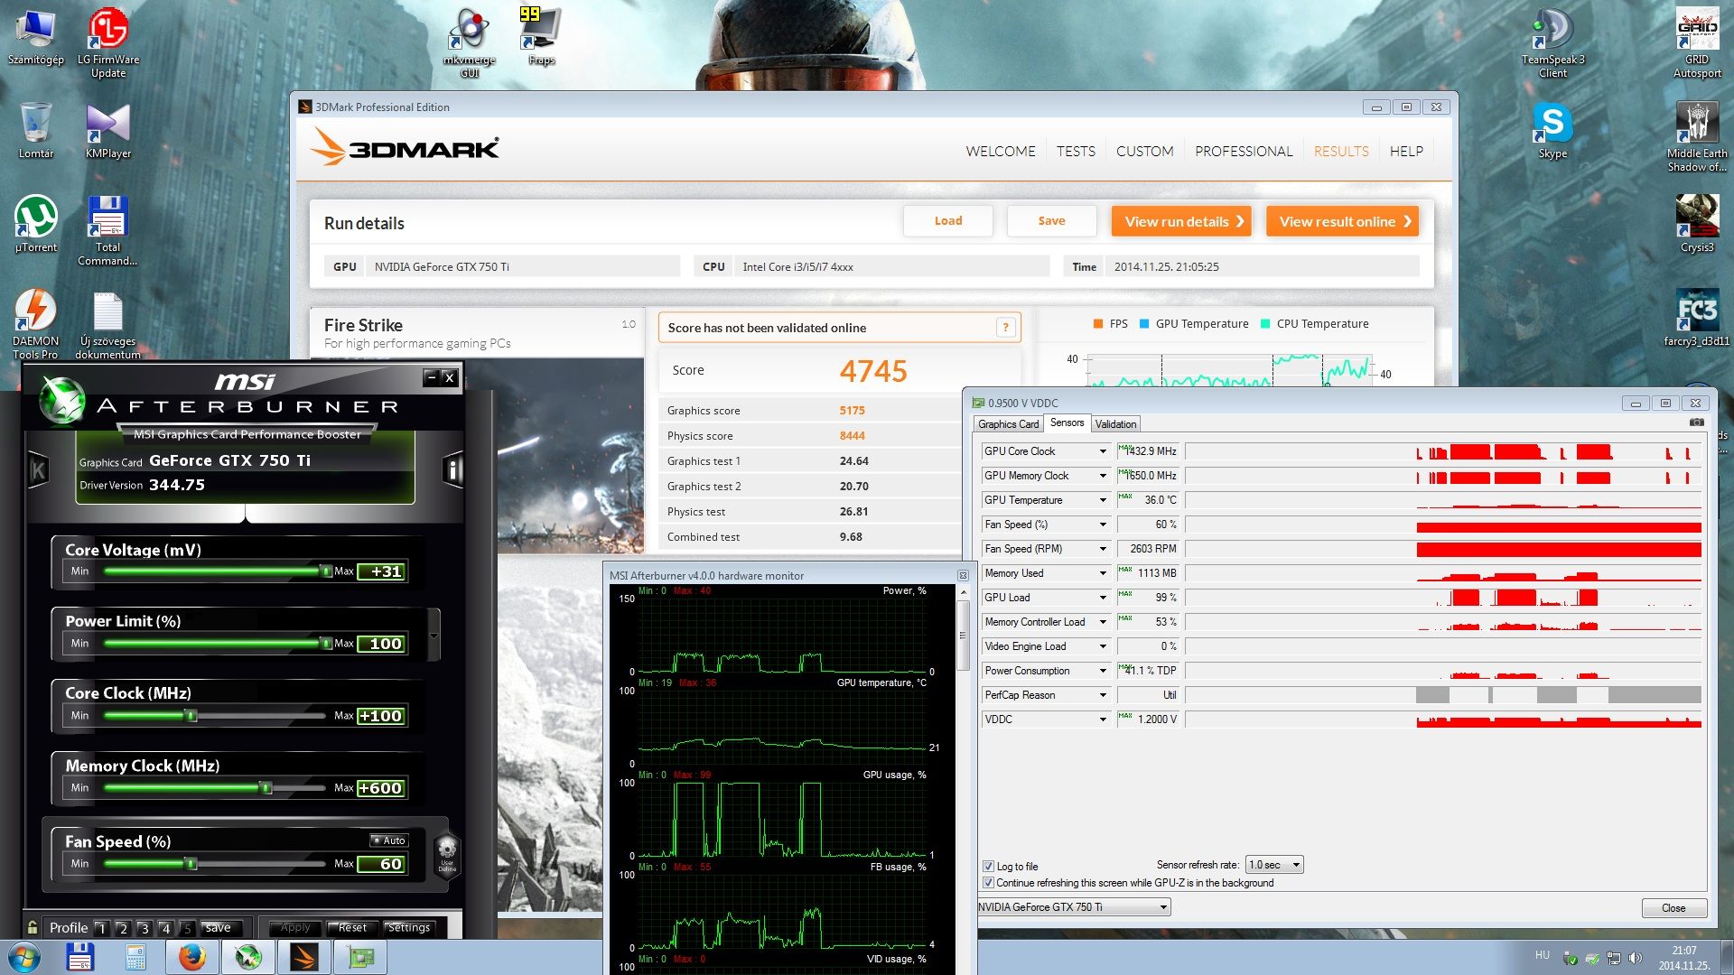
Task: Open GPU Load sensor dropdown
Action: coord(1102,598)
